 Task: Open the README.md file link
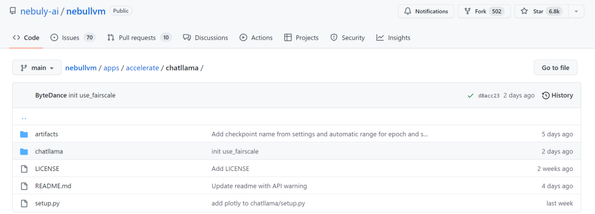pos(48,186)
